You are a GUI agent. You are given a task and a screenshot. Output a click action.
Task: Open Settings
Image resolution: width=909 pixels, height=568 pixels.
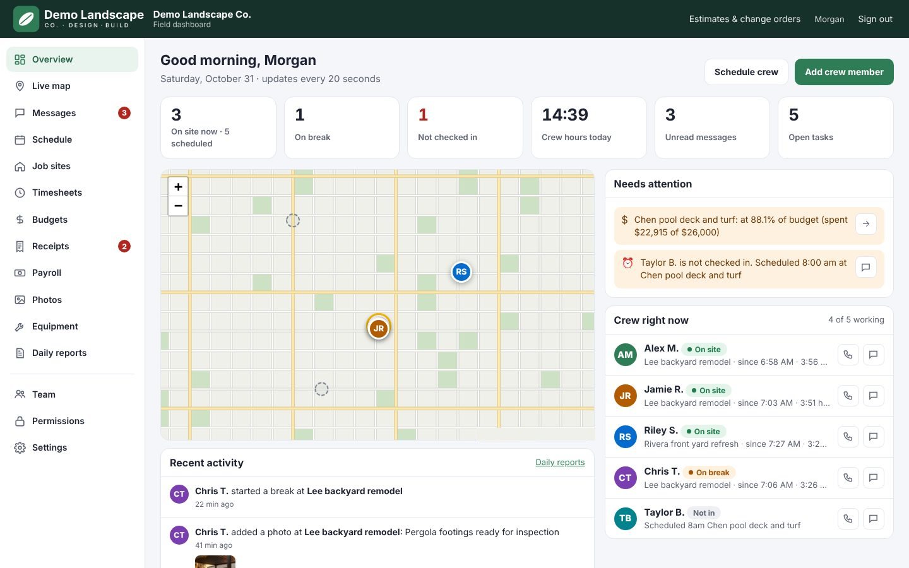[x=72, y=447]
